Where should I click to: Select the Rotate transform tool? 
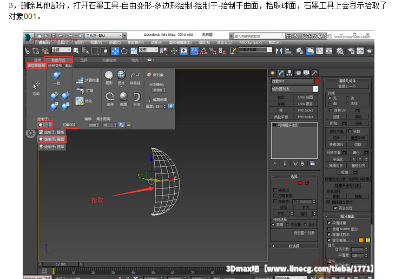pyautogui.click(x=124, y=51)
